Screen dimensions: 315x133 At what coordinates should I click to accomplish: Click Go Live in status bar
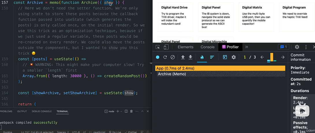coord(115,132)
